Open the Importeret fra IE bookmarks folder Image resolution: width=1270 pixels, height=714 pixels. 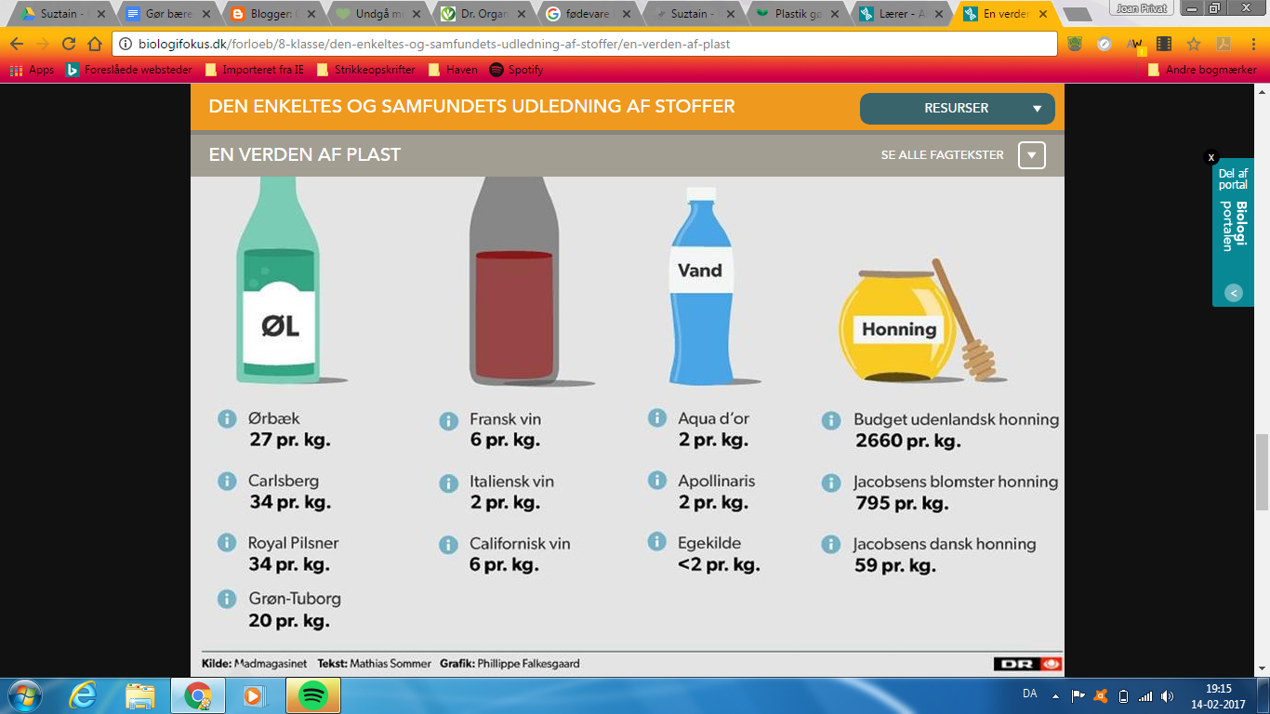tap(254, 70)
